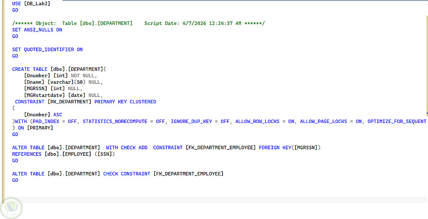Click NOT NULL on the Dnumber column line

[x=83, y=76]
